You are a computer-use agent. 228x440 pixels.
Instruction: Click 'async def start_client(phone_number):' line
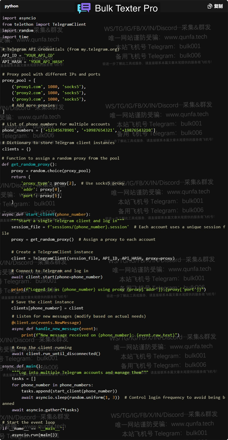(x=46, y=214)
